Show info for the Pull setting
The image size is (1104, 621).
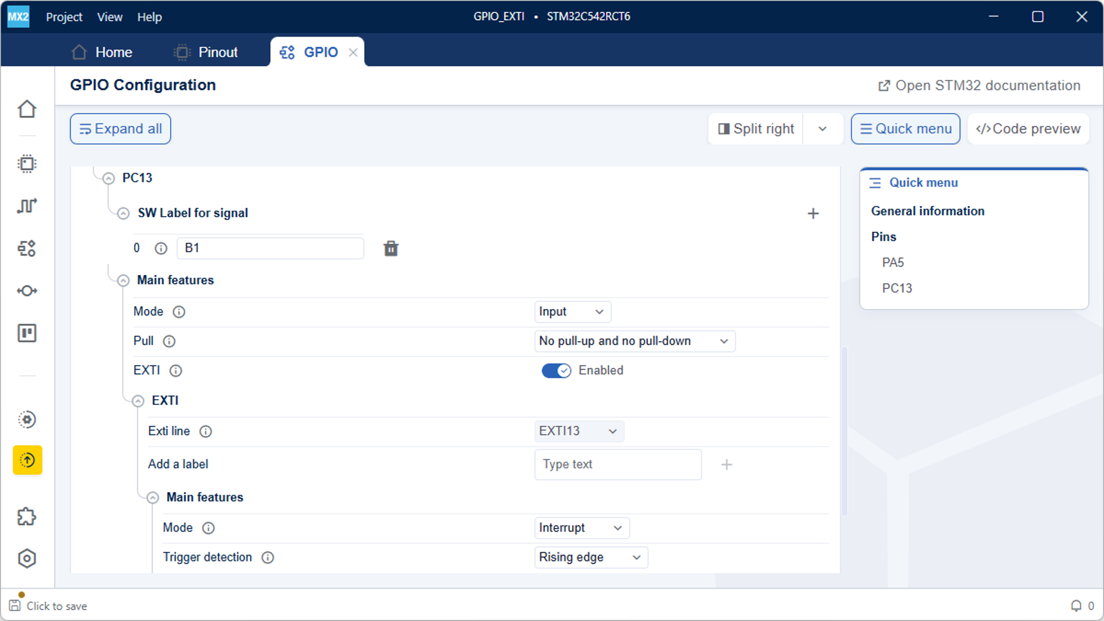point(169,341)
